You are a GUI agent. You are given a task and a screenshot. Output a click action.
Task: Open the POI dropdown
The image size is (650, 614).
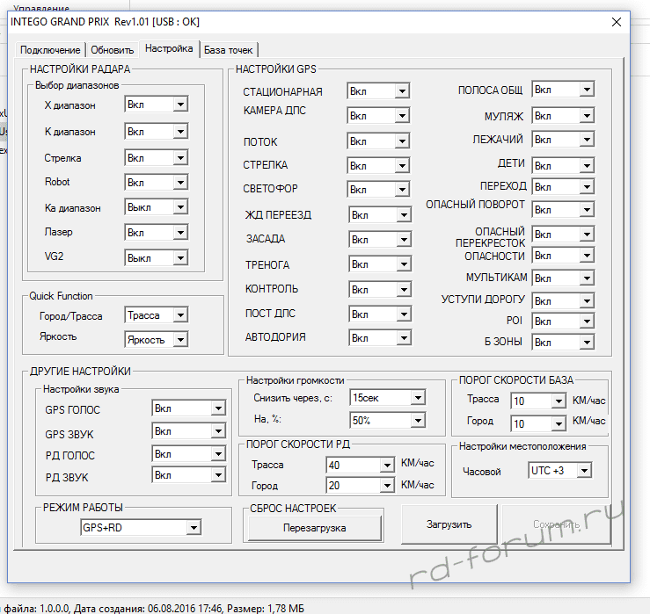(563, 321)
